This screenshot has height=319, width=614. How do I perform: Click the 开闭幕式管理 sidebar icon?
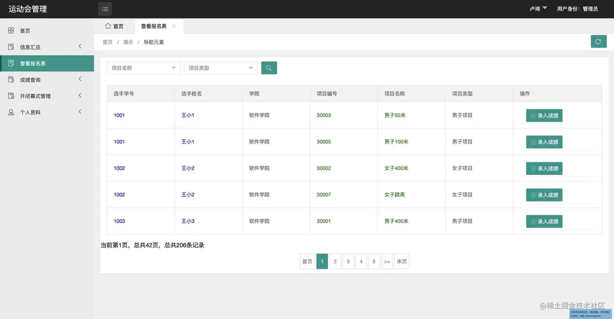(x=11, y=96)
